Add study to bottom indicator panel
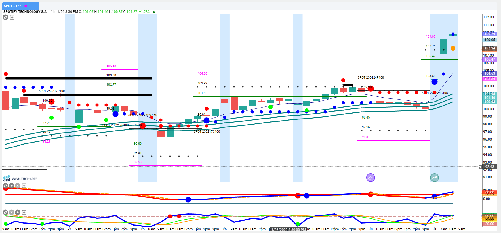The width and height of the screenshot is (501, 233). pyautogui.click(x=24, y=212)
